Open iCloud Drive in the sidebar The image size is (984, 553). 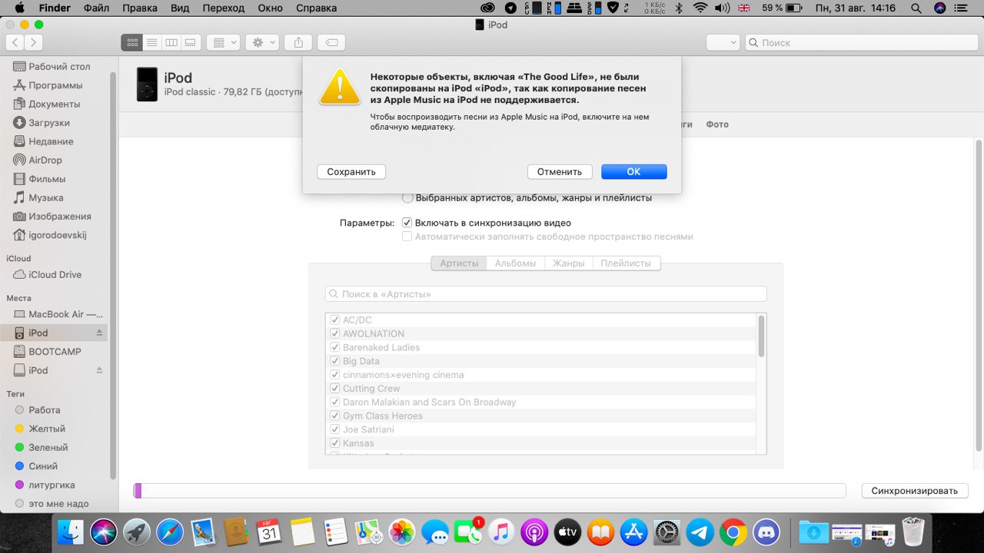click(55, 274)
